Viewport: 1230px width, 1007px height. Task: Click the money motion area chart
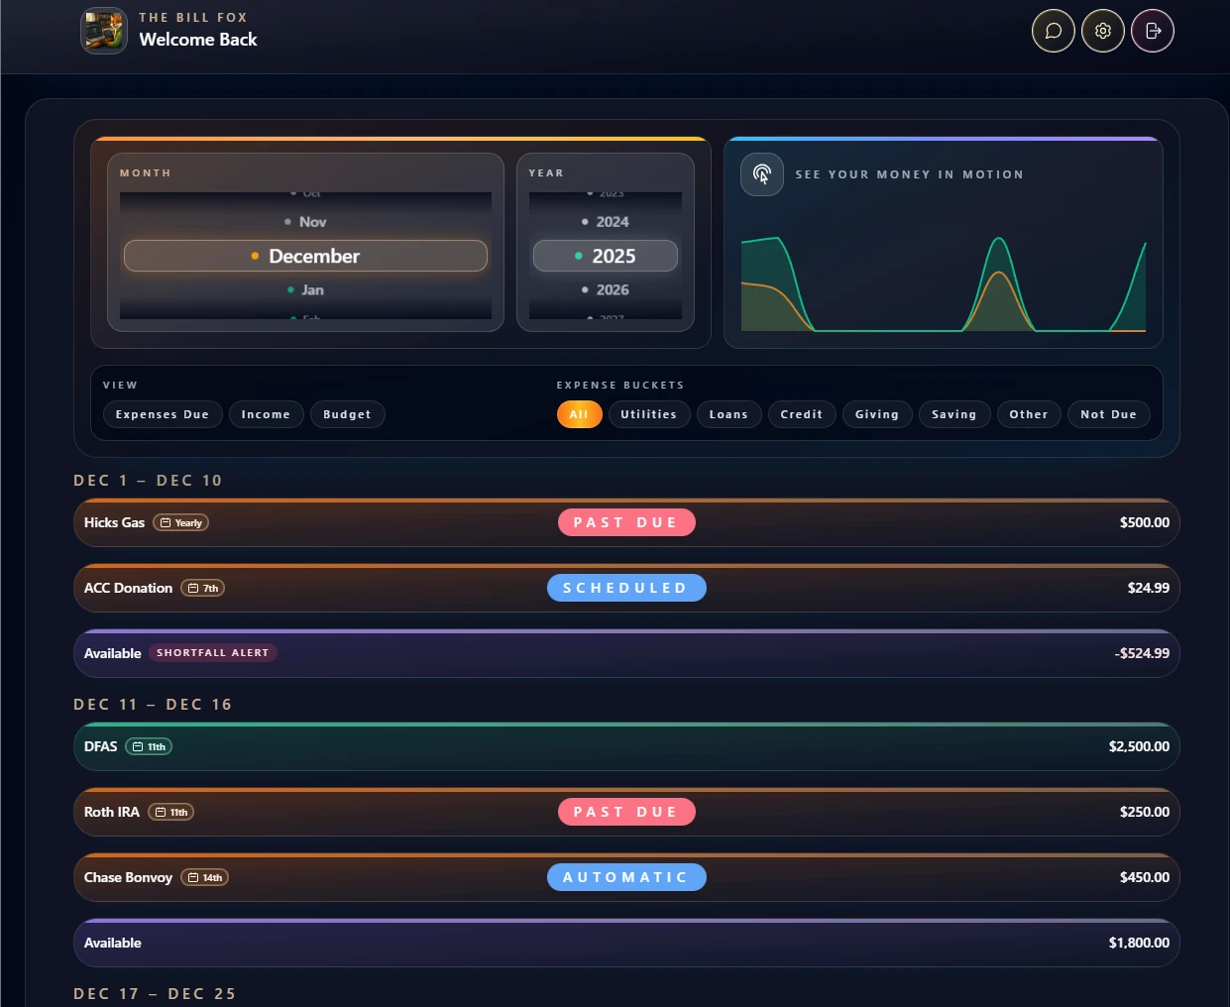[x=942, y=287]
